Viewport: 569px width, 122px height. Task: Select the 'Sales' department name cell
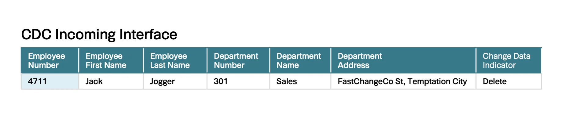287,81
